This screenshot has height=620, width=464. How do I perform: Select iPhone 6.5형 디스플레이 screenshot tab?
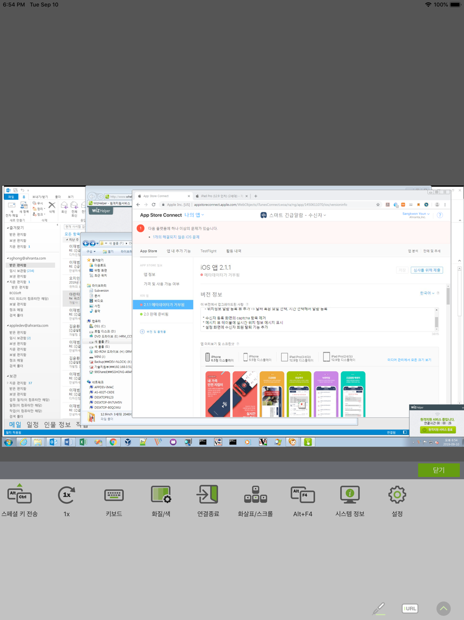click(x=220, y=358)
